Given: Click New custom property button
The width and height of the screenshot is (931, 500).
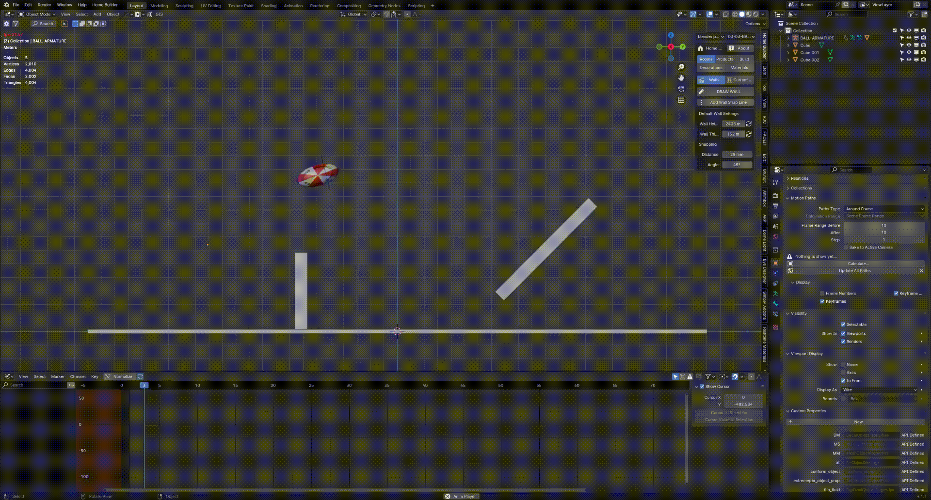Looking at the screenshot, I should [855, 422].
